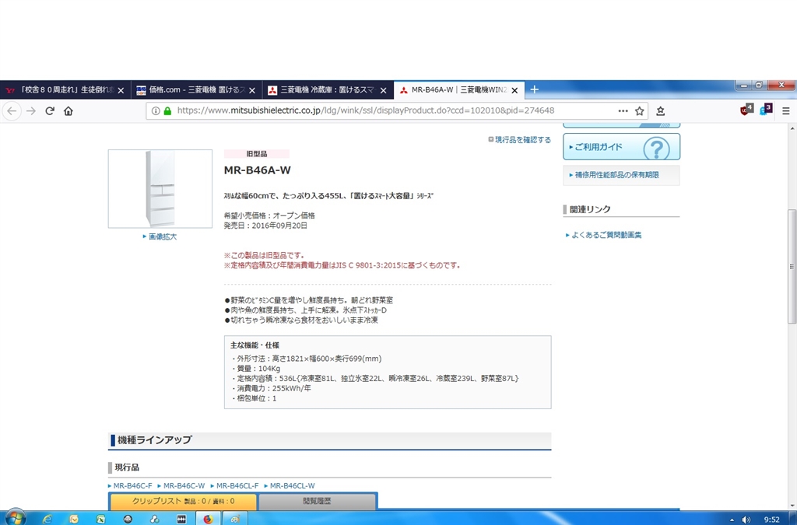Open the Excel taskbar icon
This screenshot has width=797, height=525.
(100, 519)
